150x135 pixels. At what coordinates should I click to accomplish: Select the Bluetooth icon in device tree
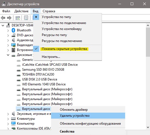pyautogui.click(x=13, y=30)
